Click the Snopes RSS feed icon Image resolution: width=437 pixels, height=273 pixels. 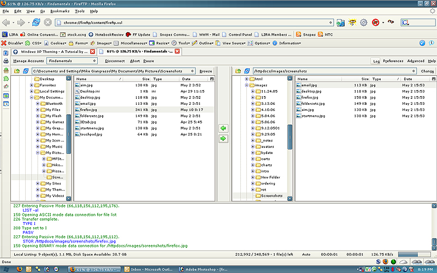pos(298,34)
